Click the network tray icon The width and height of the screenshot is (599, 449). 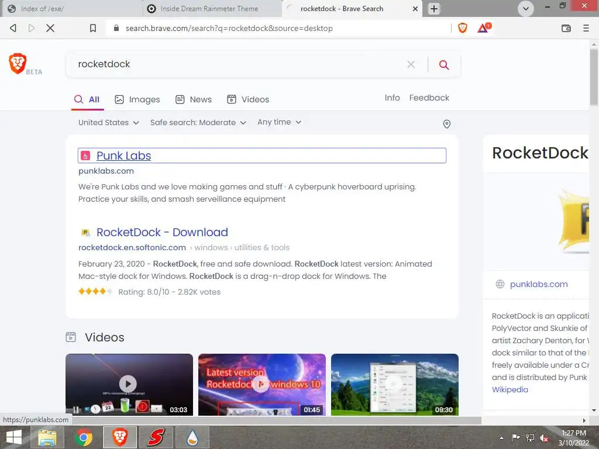click(x=530, y=437)
